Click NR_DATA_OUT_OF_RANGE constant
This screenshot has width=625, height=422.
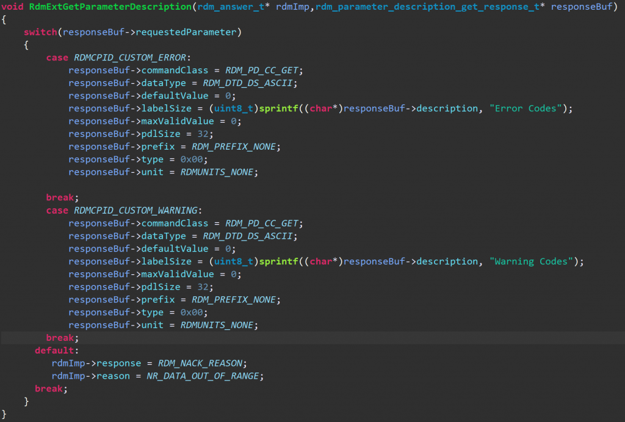tap(203, 376)
